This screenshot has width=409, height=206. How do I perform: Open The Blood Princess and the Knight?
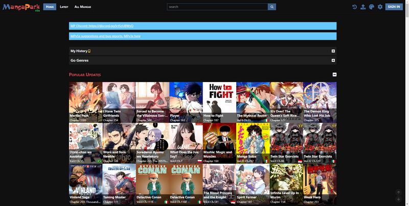tap(219, 184)
